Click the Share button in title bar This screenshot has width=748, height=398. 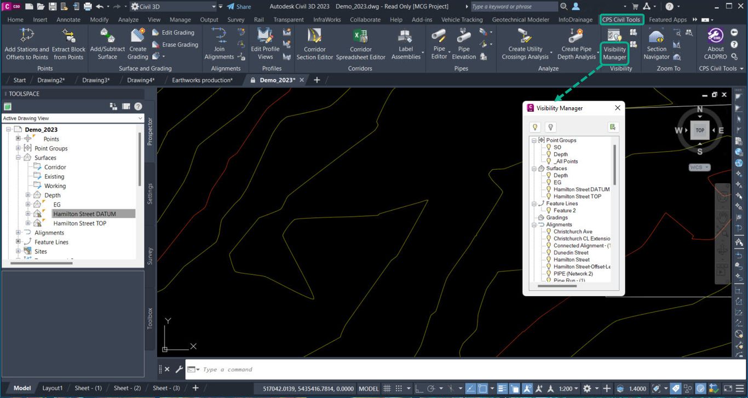pyautogui.click(x=239, y=7)
